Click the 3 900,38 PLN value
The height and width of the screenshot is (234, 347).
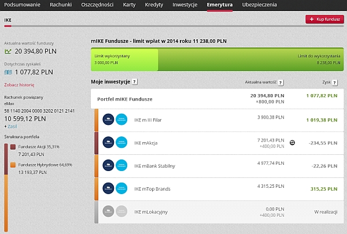pyautogui.click(x=271, y=117)
